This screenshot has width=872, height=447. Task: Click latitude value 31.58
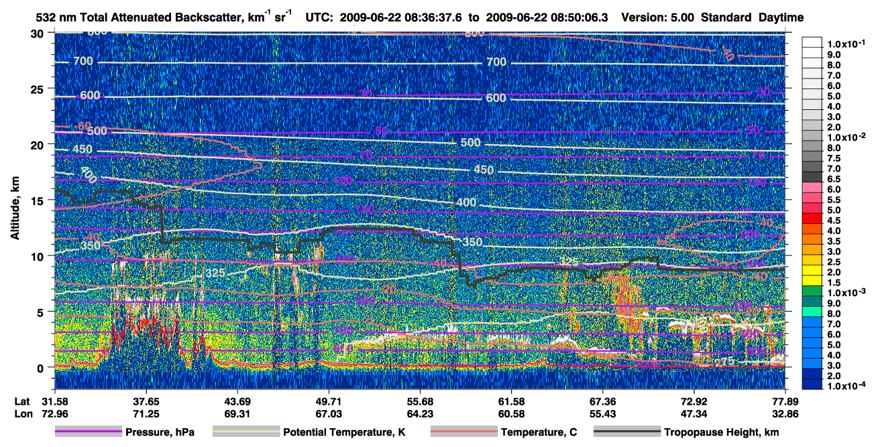point(55,402)
